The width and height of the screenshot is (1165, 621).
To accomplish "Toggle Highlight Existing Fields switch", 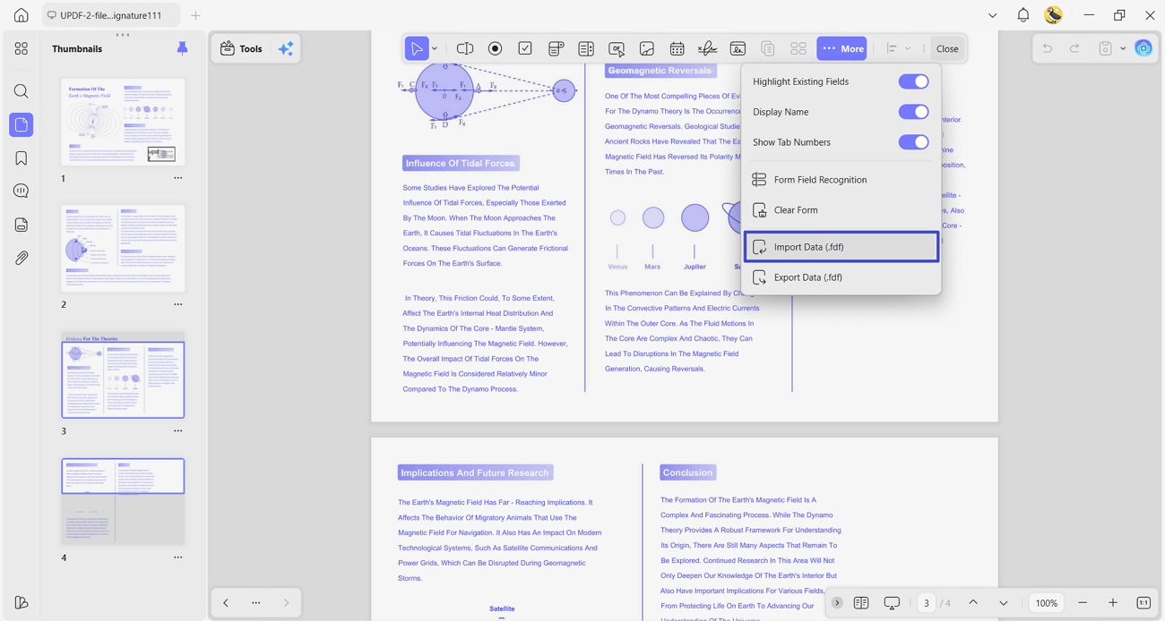I will 913,81.
